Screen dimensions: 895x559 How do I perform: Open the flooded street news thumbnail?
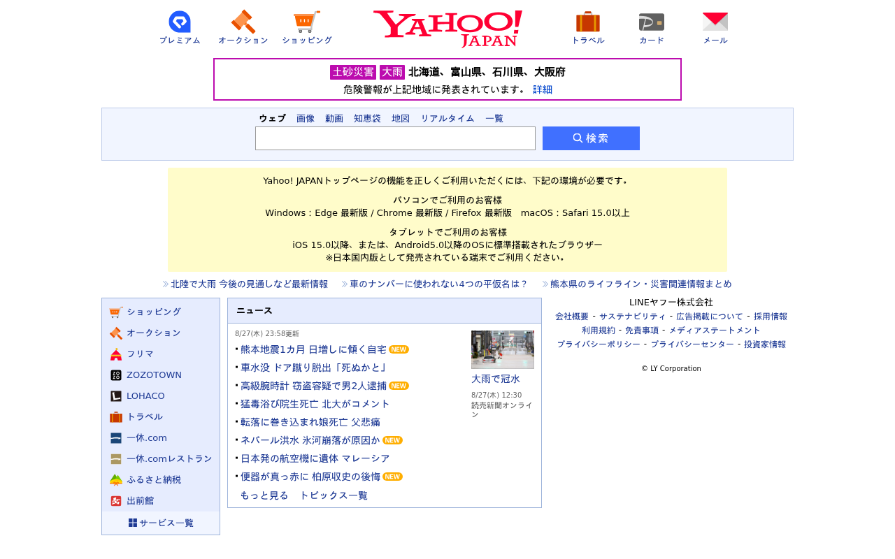pyautogui.click(x=503, y=349)
